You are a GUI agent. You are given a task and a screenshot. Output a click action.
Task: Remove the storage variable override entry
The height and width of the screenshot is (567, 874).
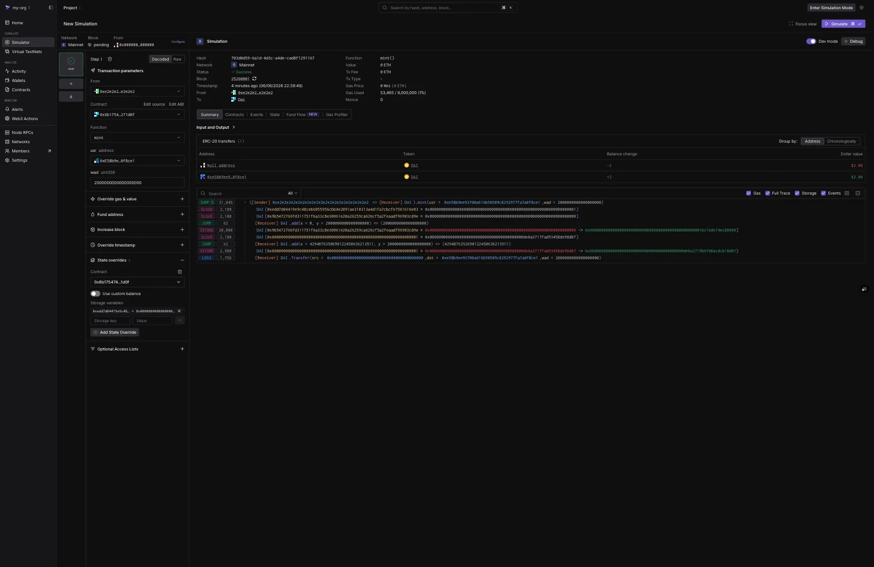tap(179, 311)
